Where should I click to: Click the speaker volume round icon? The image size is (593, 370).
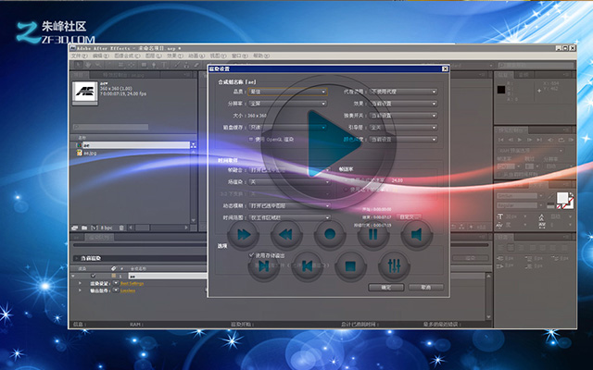pos(416,234)
